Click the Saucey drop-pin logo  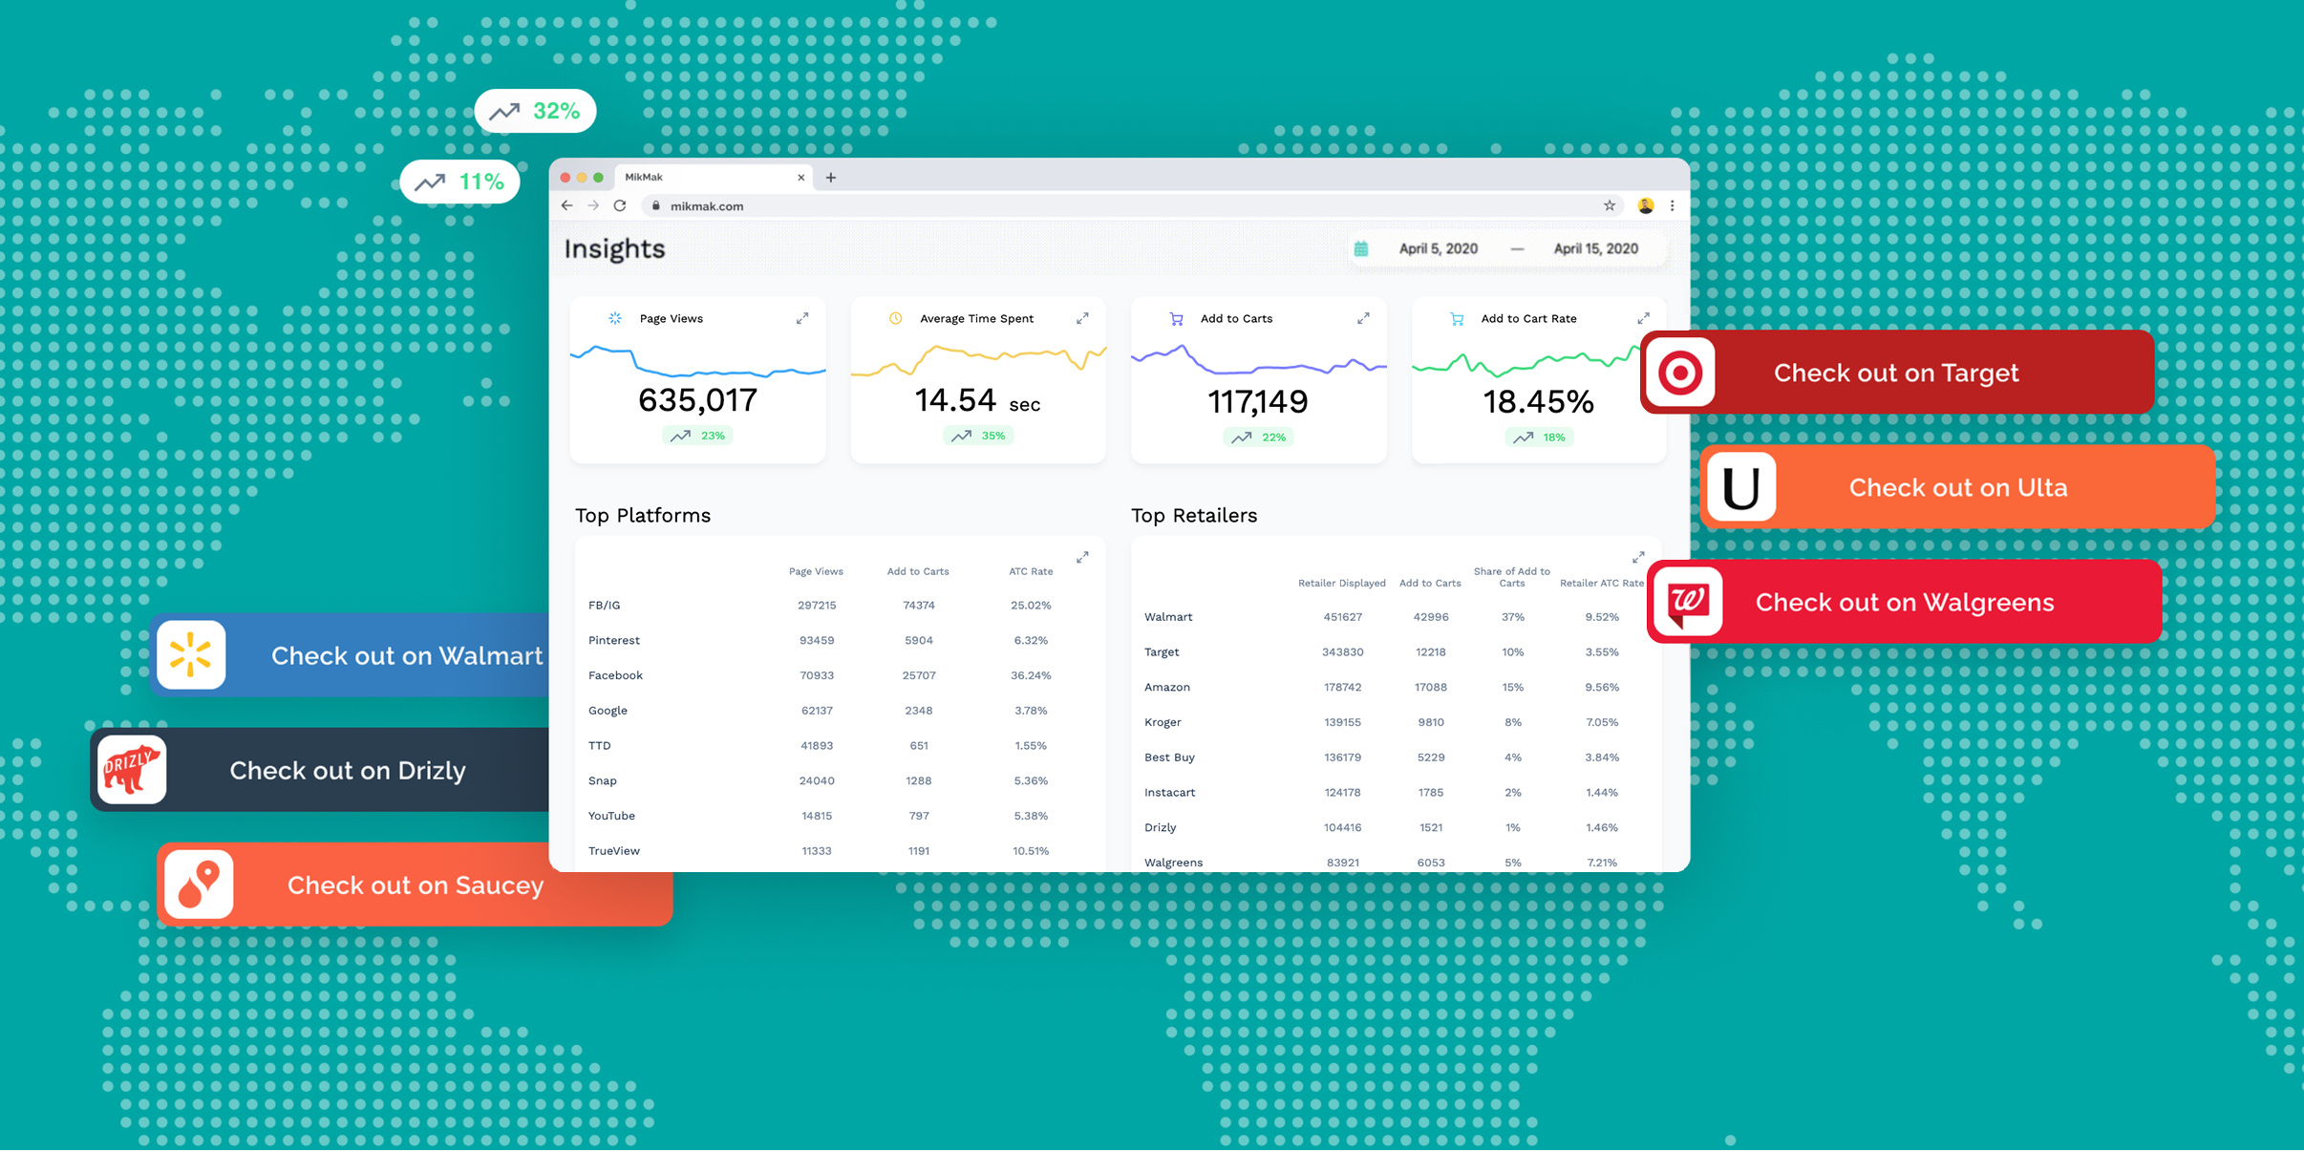(201, 885)
